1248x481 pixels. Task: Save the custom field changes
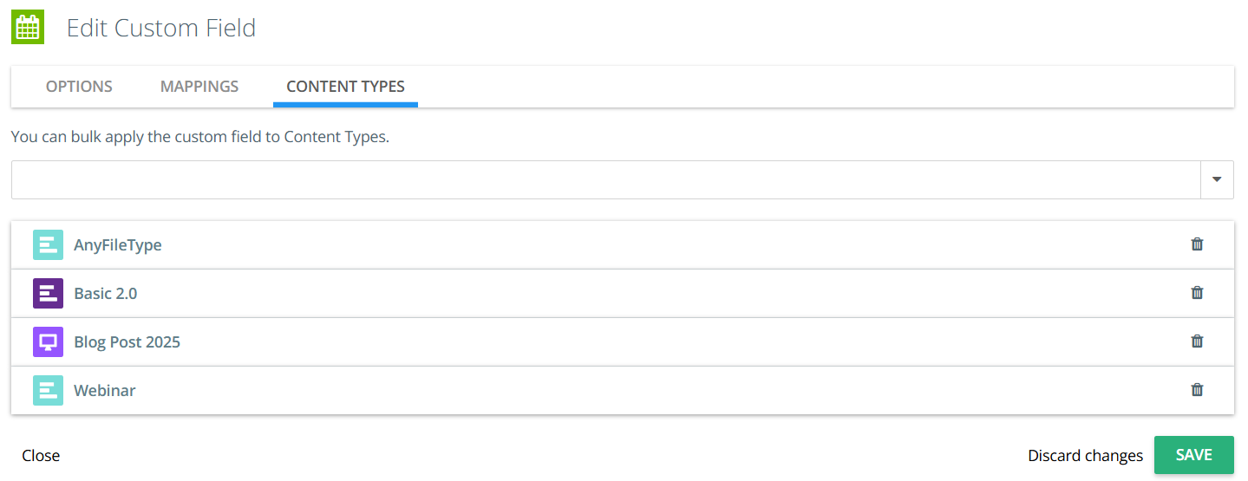pyautogui.click(x=1193, y=455)
